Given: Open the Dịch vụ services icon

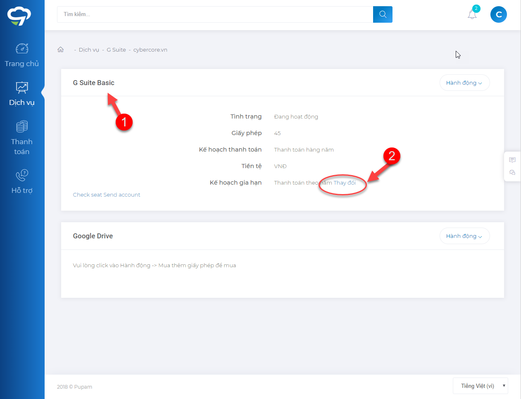Looking at the screenshot, I should click(x=22, y=87).
